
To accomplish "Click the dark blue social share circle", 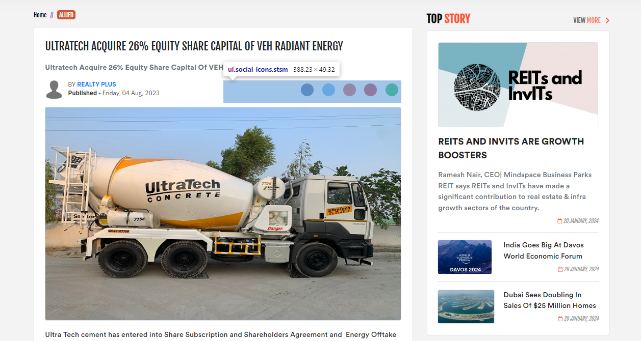I will click(307, 90).
